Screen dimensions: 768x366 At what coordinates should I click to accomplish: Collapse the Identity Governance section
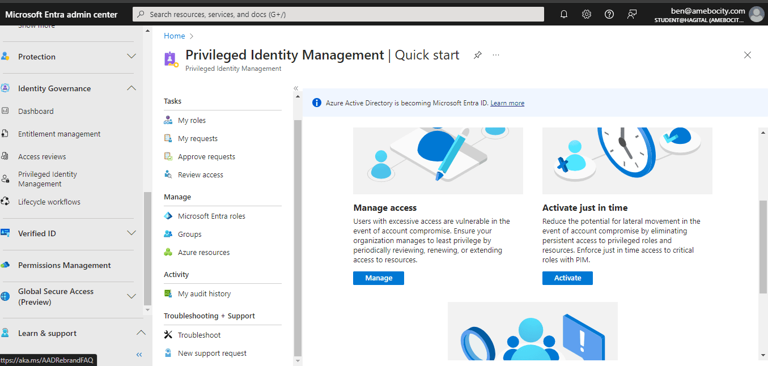131,88
